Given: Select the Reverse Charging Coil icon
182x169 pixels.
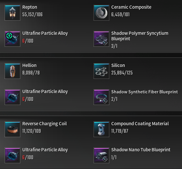Looking at the screenshot, I should pos(12,129).
